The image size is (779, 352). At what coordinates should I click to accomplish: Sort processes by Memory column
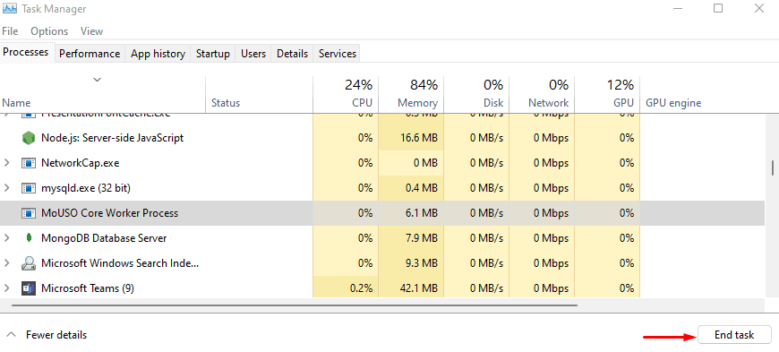(x=411, y=94)
